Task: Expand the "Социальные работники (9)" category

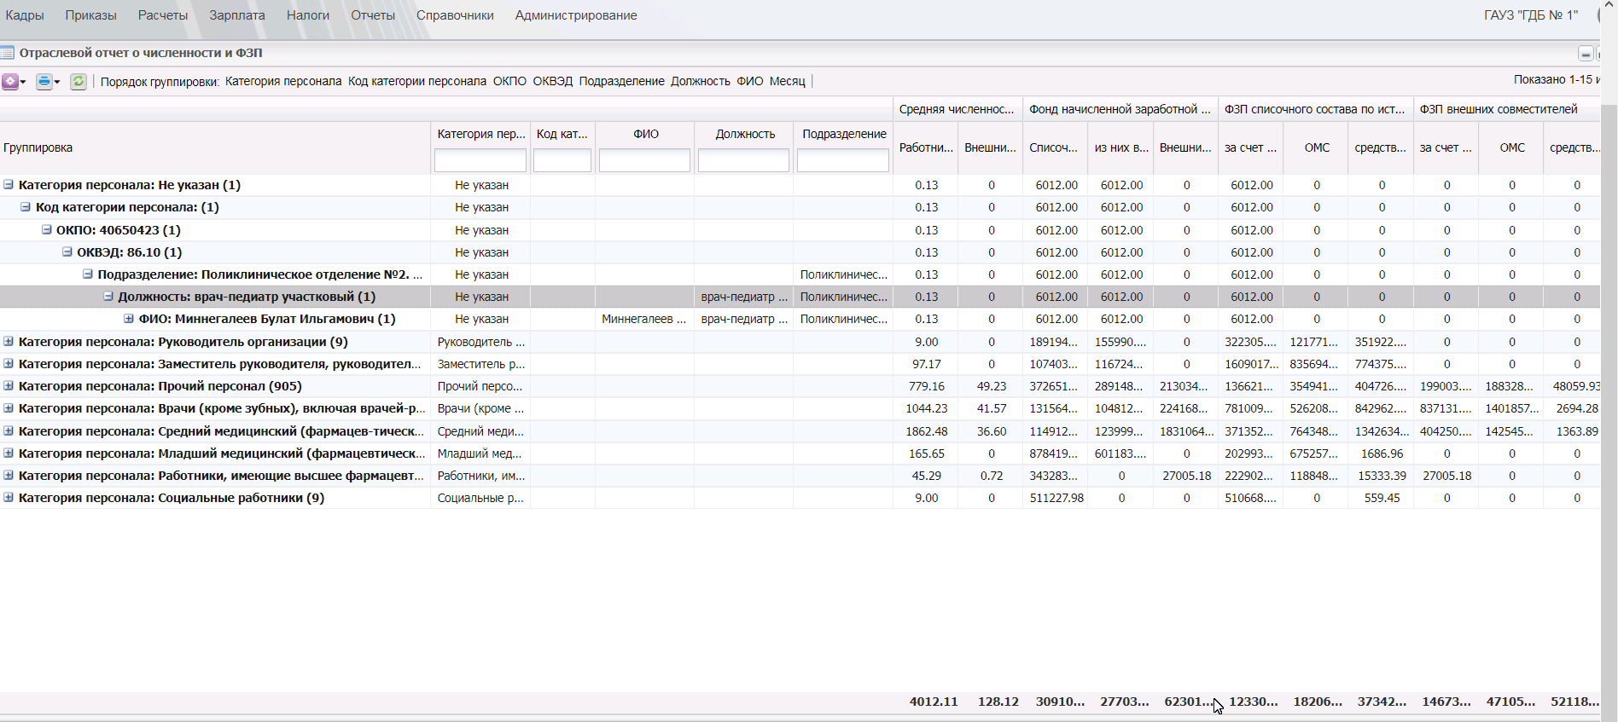Action: [9, 497]
